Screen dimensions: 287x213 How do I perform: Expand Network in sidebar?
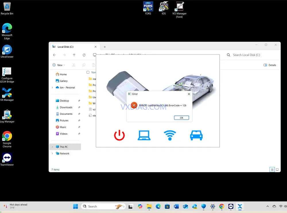[x=52, y=154]
